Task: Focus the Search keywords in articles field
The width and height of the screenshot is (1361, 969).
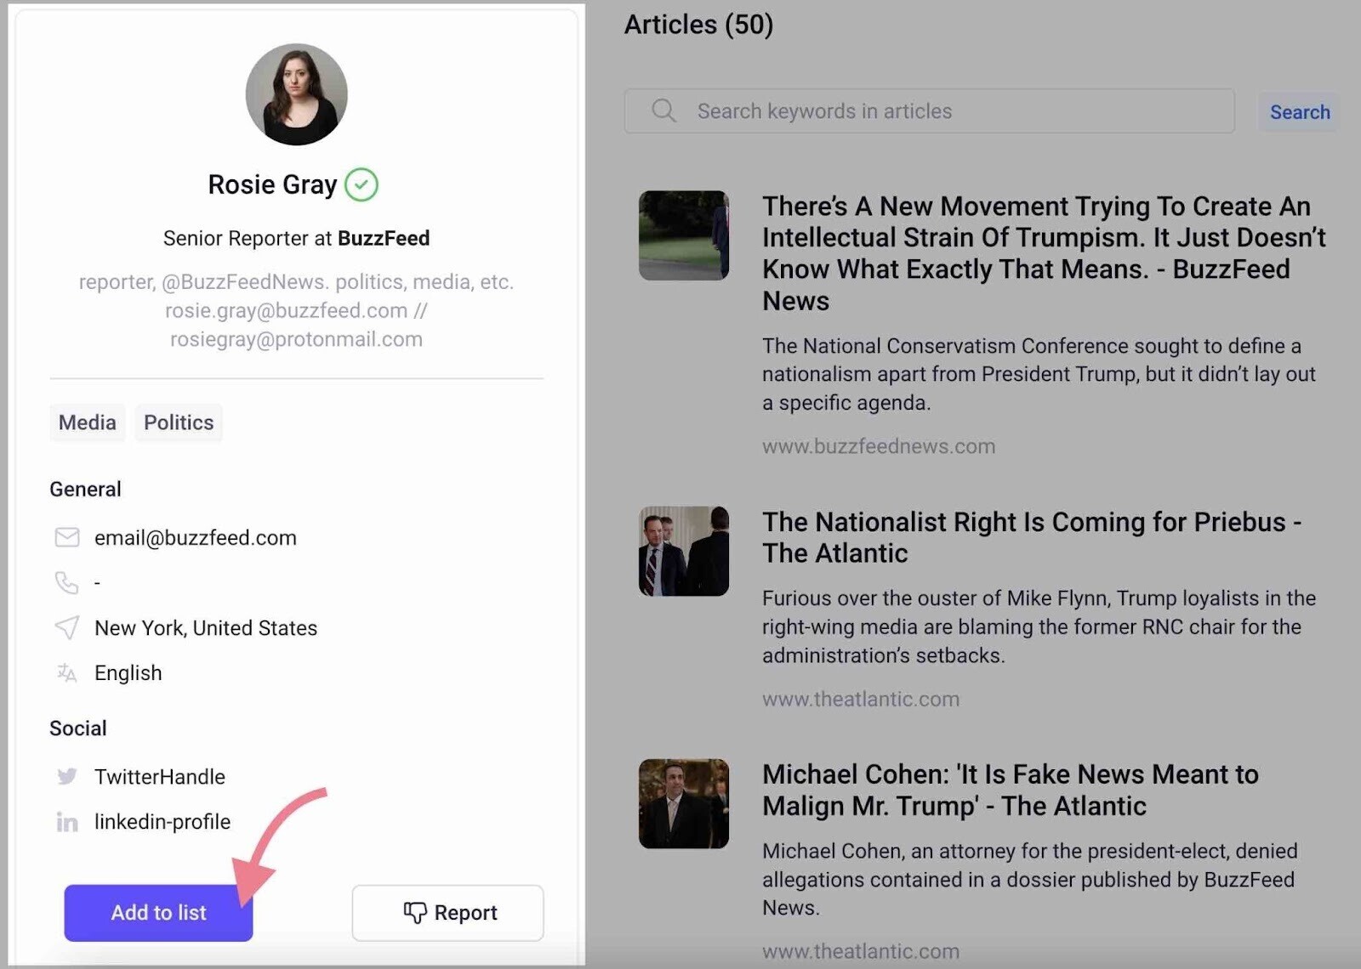Action: coord(929,111)
